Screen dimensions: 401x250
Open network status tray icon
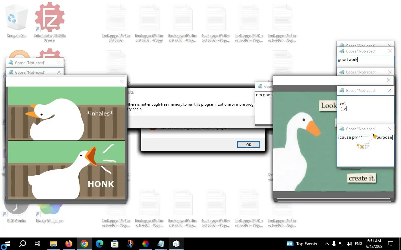pyautogui.click(x=342, y=244)
